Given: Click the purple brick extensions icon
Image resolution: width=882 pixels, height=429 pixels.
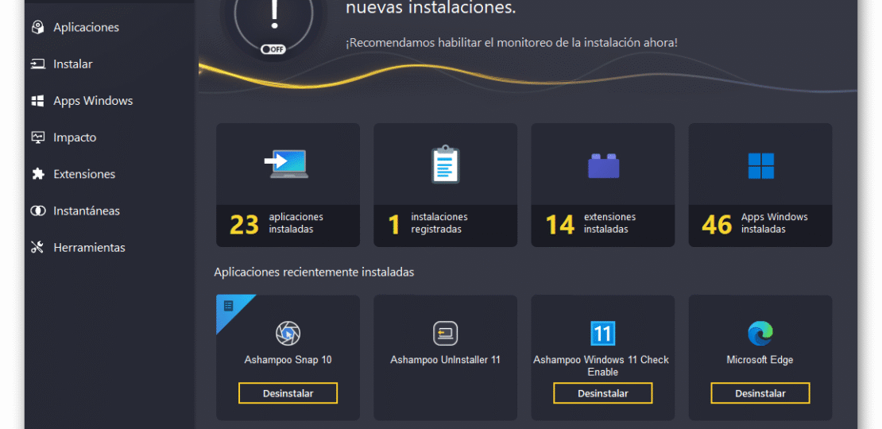Looking at the screenshot, I should pyautogui.click(x=604, y=166).
